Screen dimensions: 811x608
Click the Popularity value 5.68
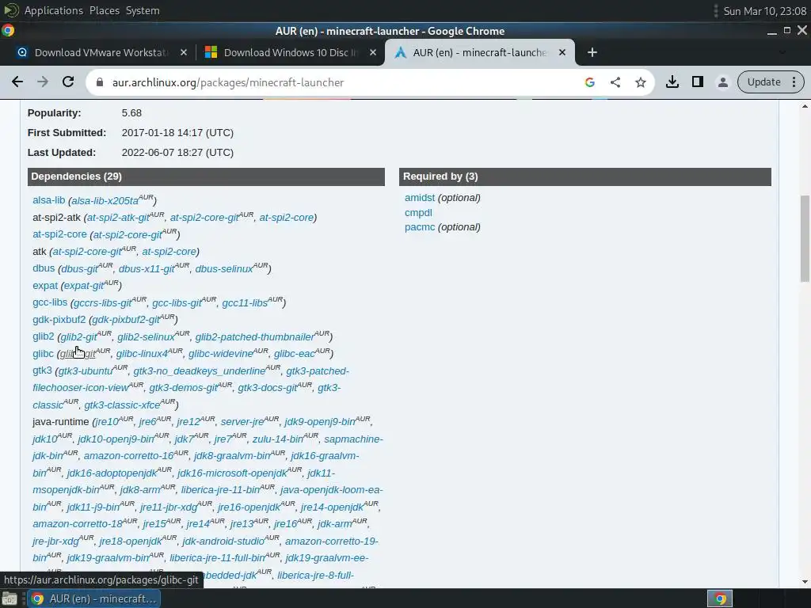coord(131,112)
